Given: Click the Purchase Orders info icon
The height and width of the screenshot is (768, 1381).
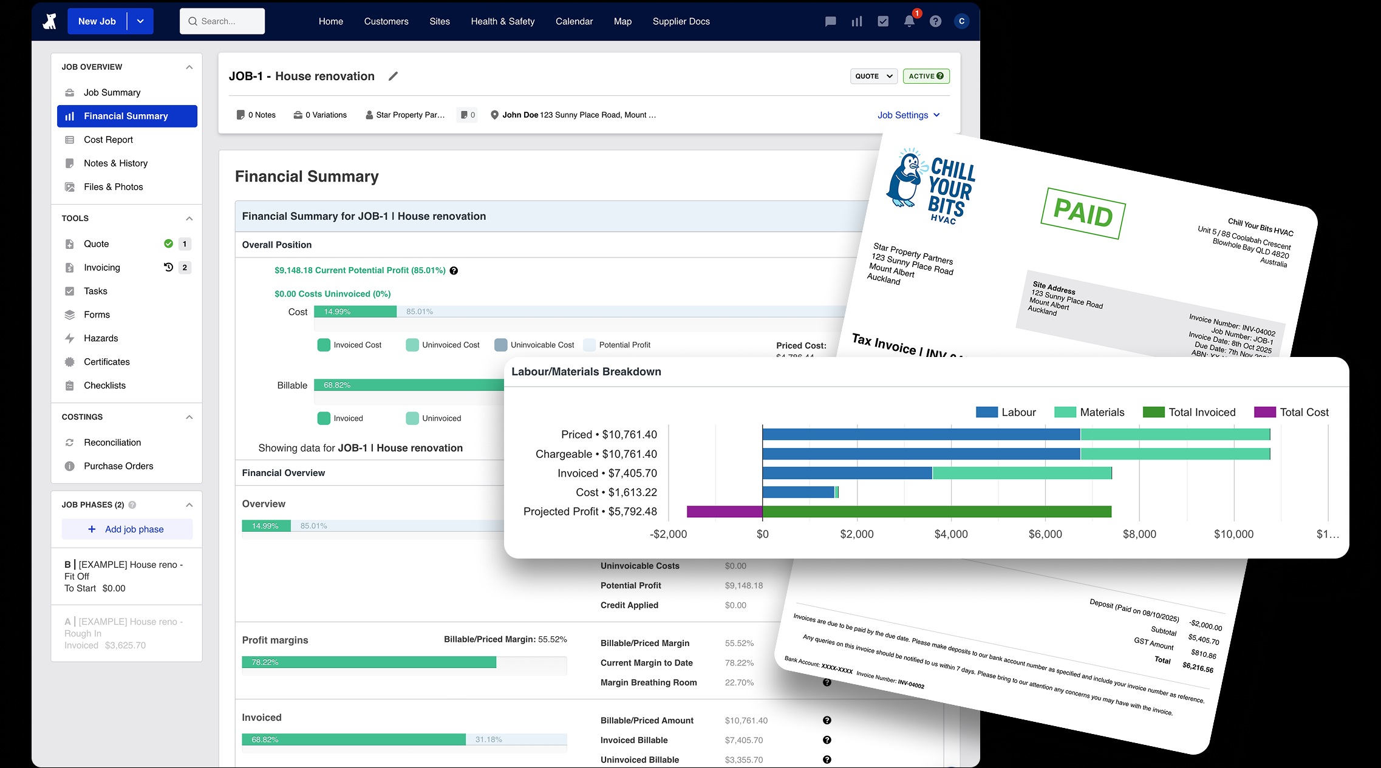Looking at the screenshot, I should (x=70, y=466).
